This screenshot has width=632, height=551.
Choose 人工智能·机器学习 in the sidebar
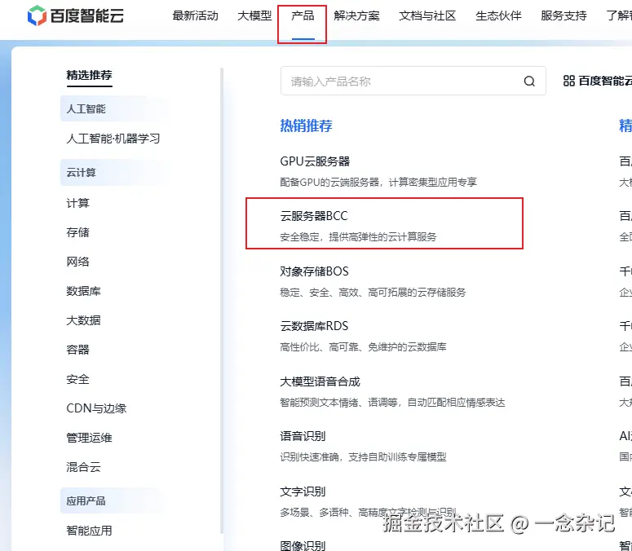pos(113,139)
